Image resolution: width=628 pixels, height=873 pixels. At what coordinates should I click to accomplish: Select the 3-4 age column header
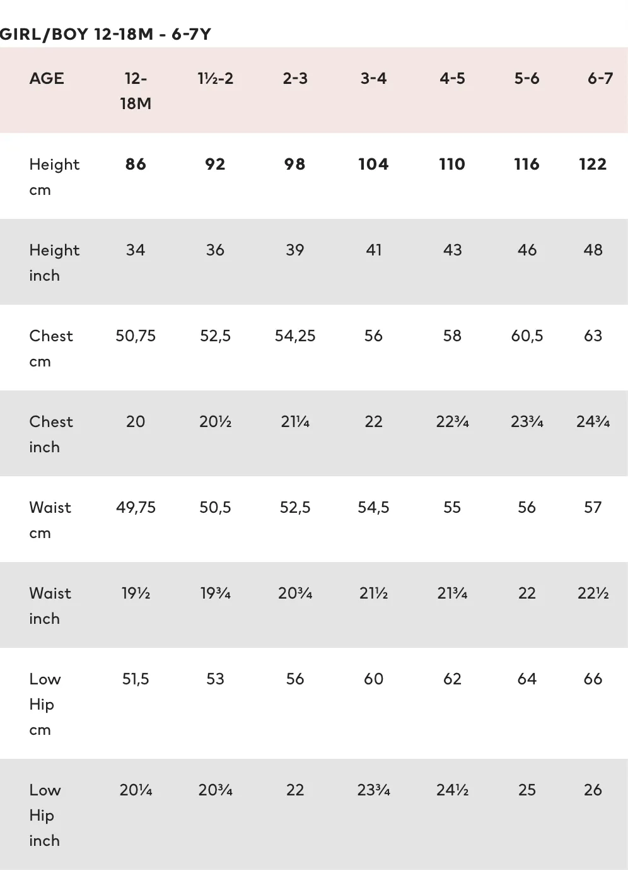coord(373,79)
